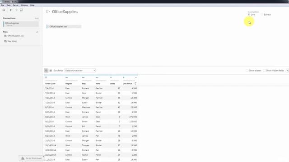Click the search icon next to Files
Image resolution: width=289 pixels, height=162 pixels.
click(x=37, y=32)
